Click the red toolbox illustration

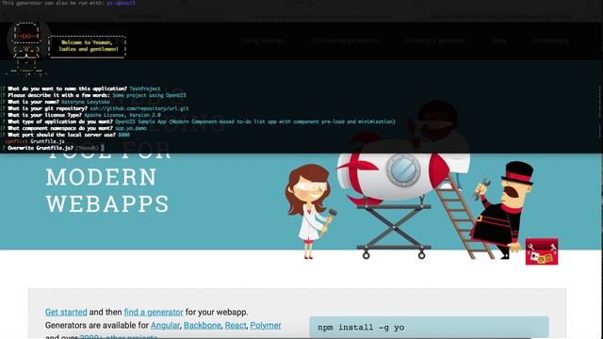pyautogui.click(x=542, y=251)
